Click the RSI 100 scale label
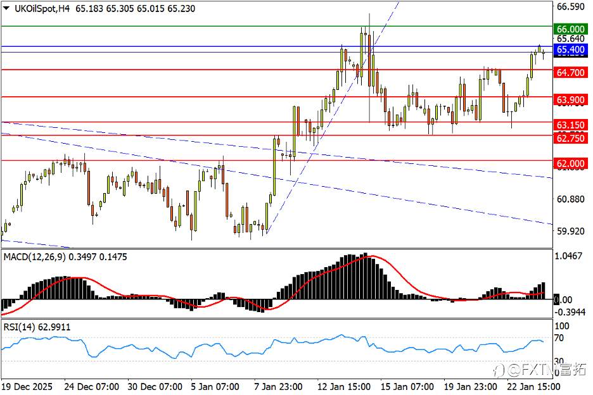The image size is (593, 395). 561,326
